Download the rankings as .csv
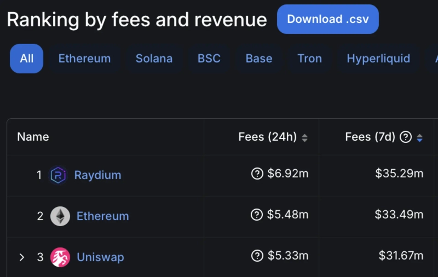 pyautogui.click(x=327, y=19)
